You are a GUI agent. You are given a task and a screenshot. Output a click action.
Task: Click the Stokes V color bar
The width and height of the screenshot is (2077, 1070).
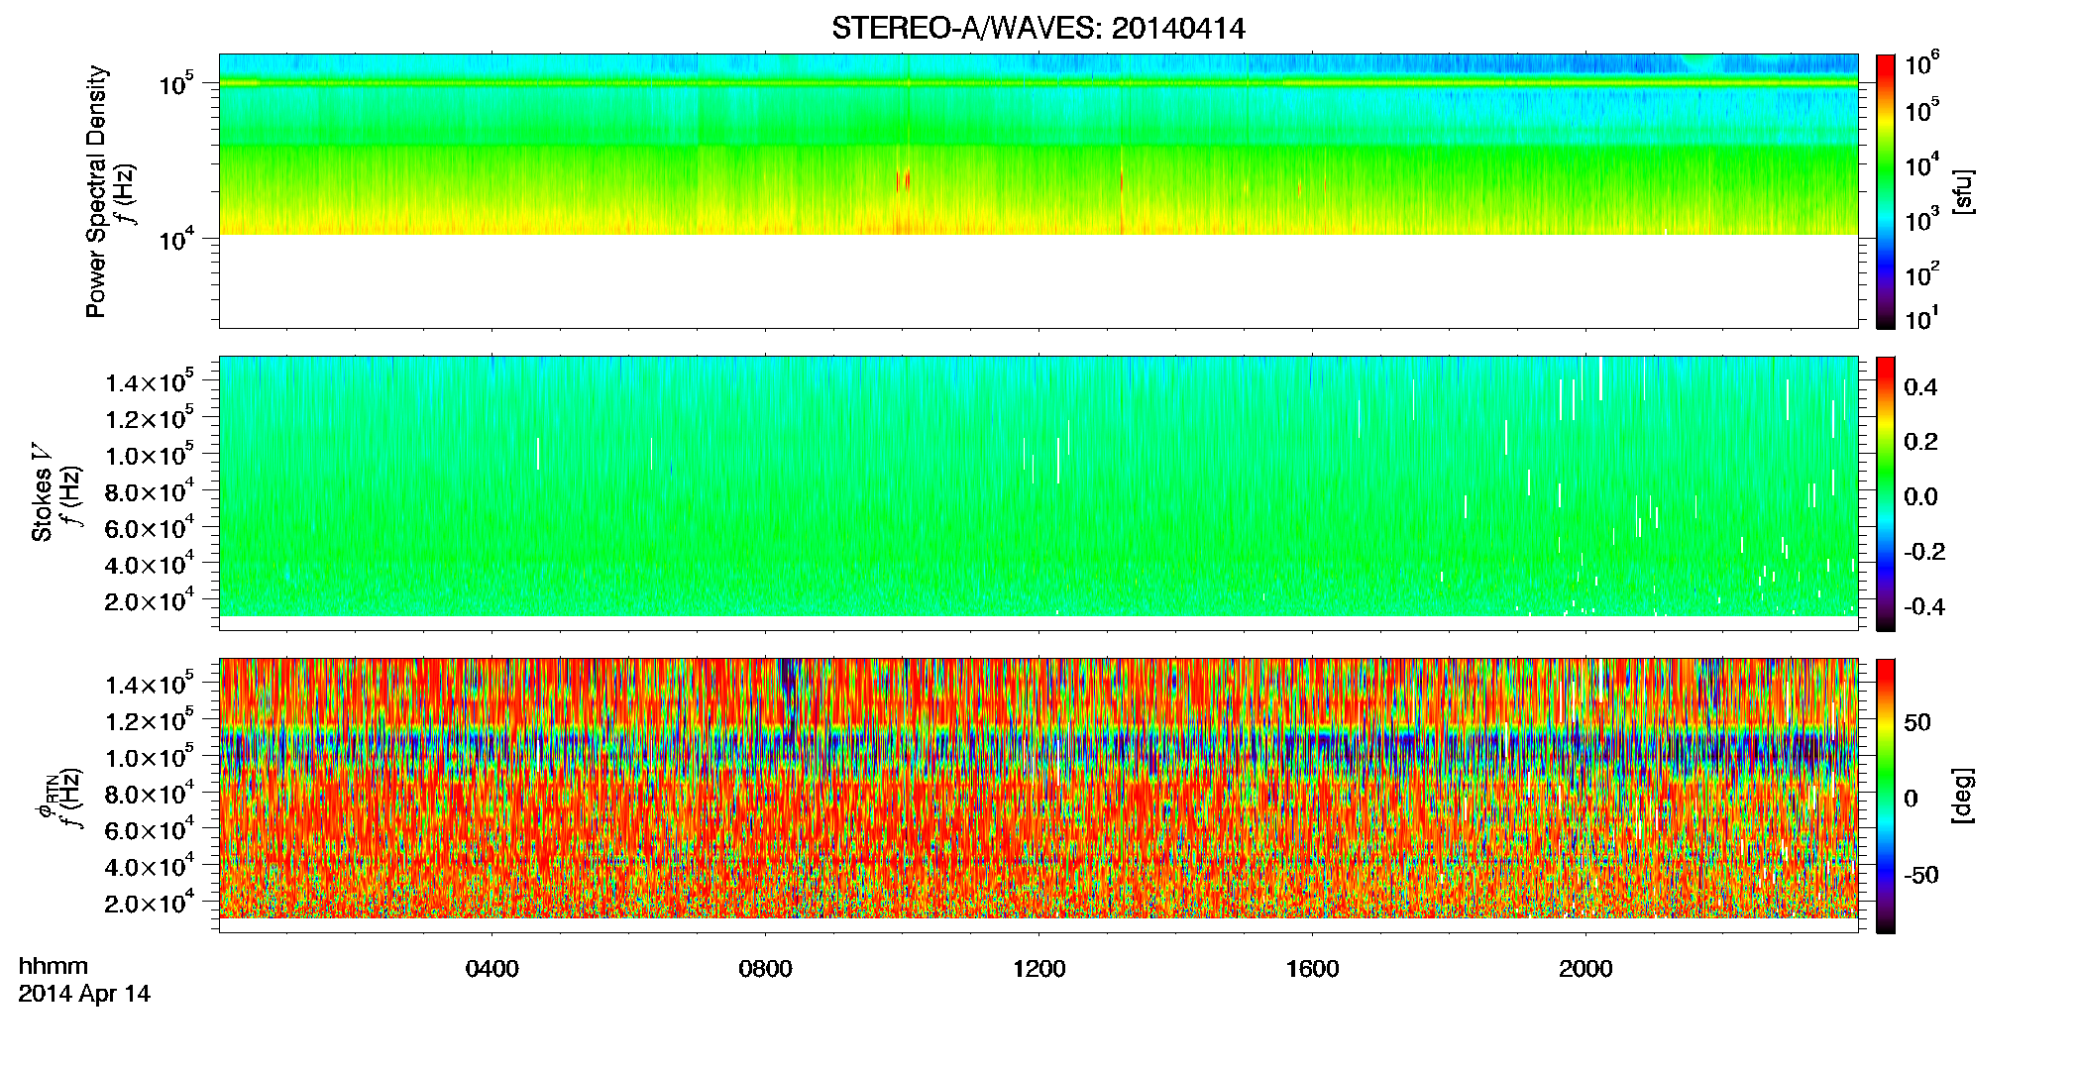1886,493
